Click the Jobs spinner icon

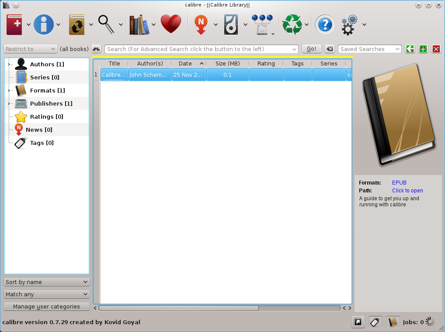430,322
